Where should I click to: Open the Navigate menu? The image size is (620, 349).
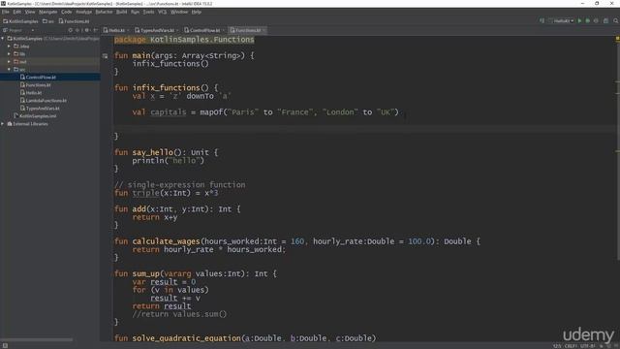tap(47, 12)
